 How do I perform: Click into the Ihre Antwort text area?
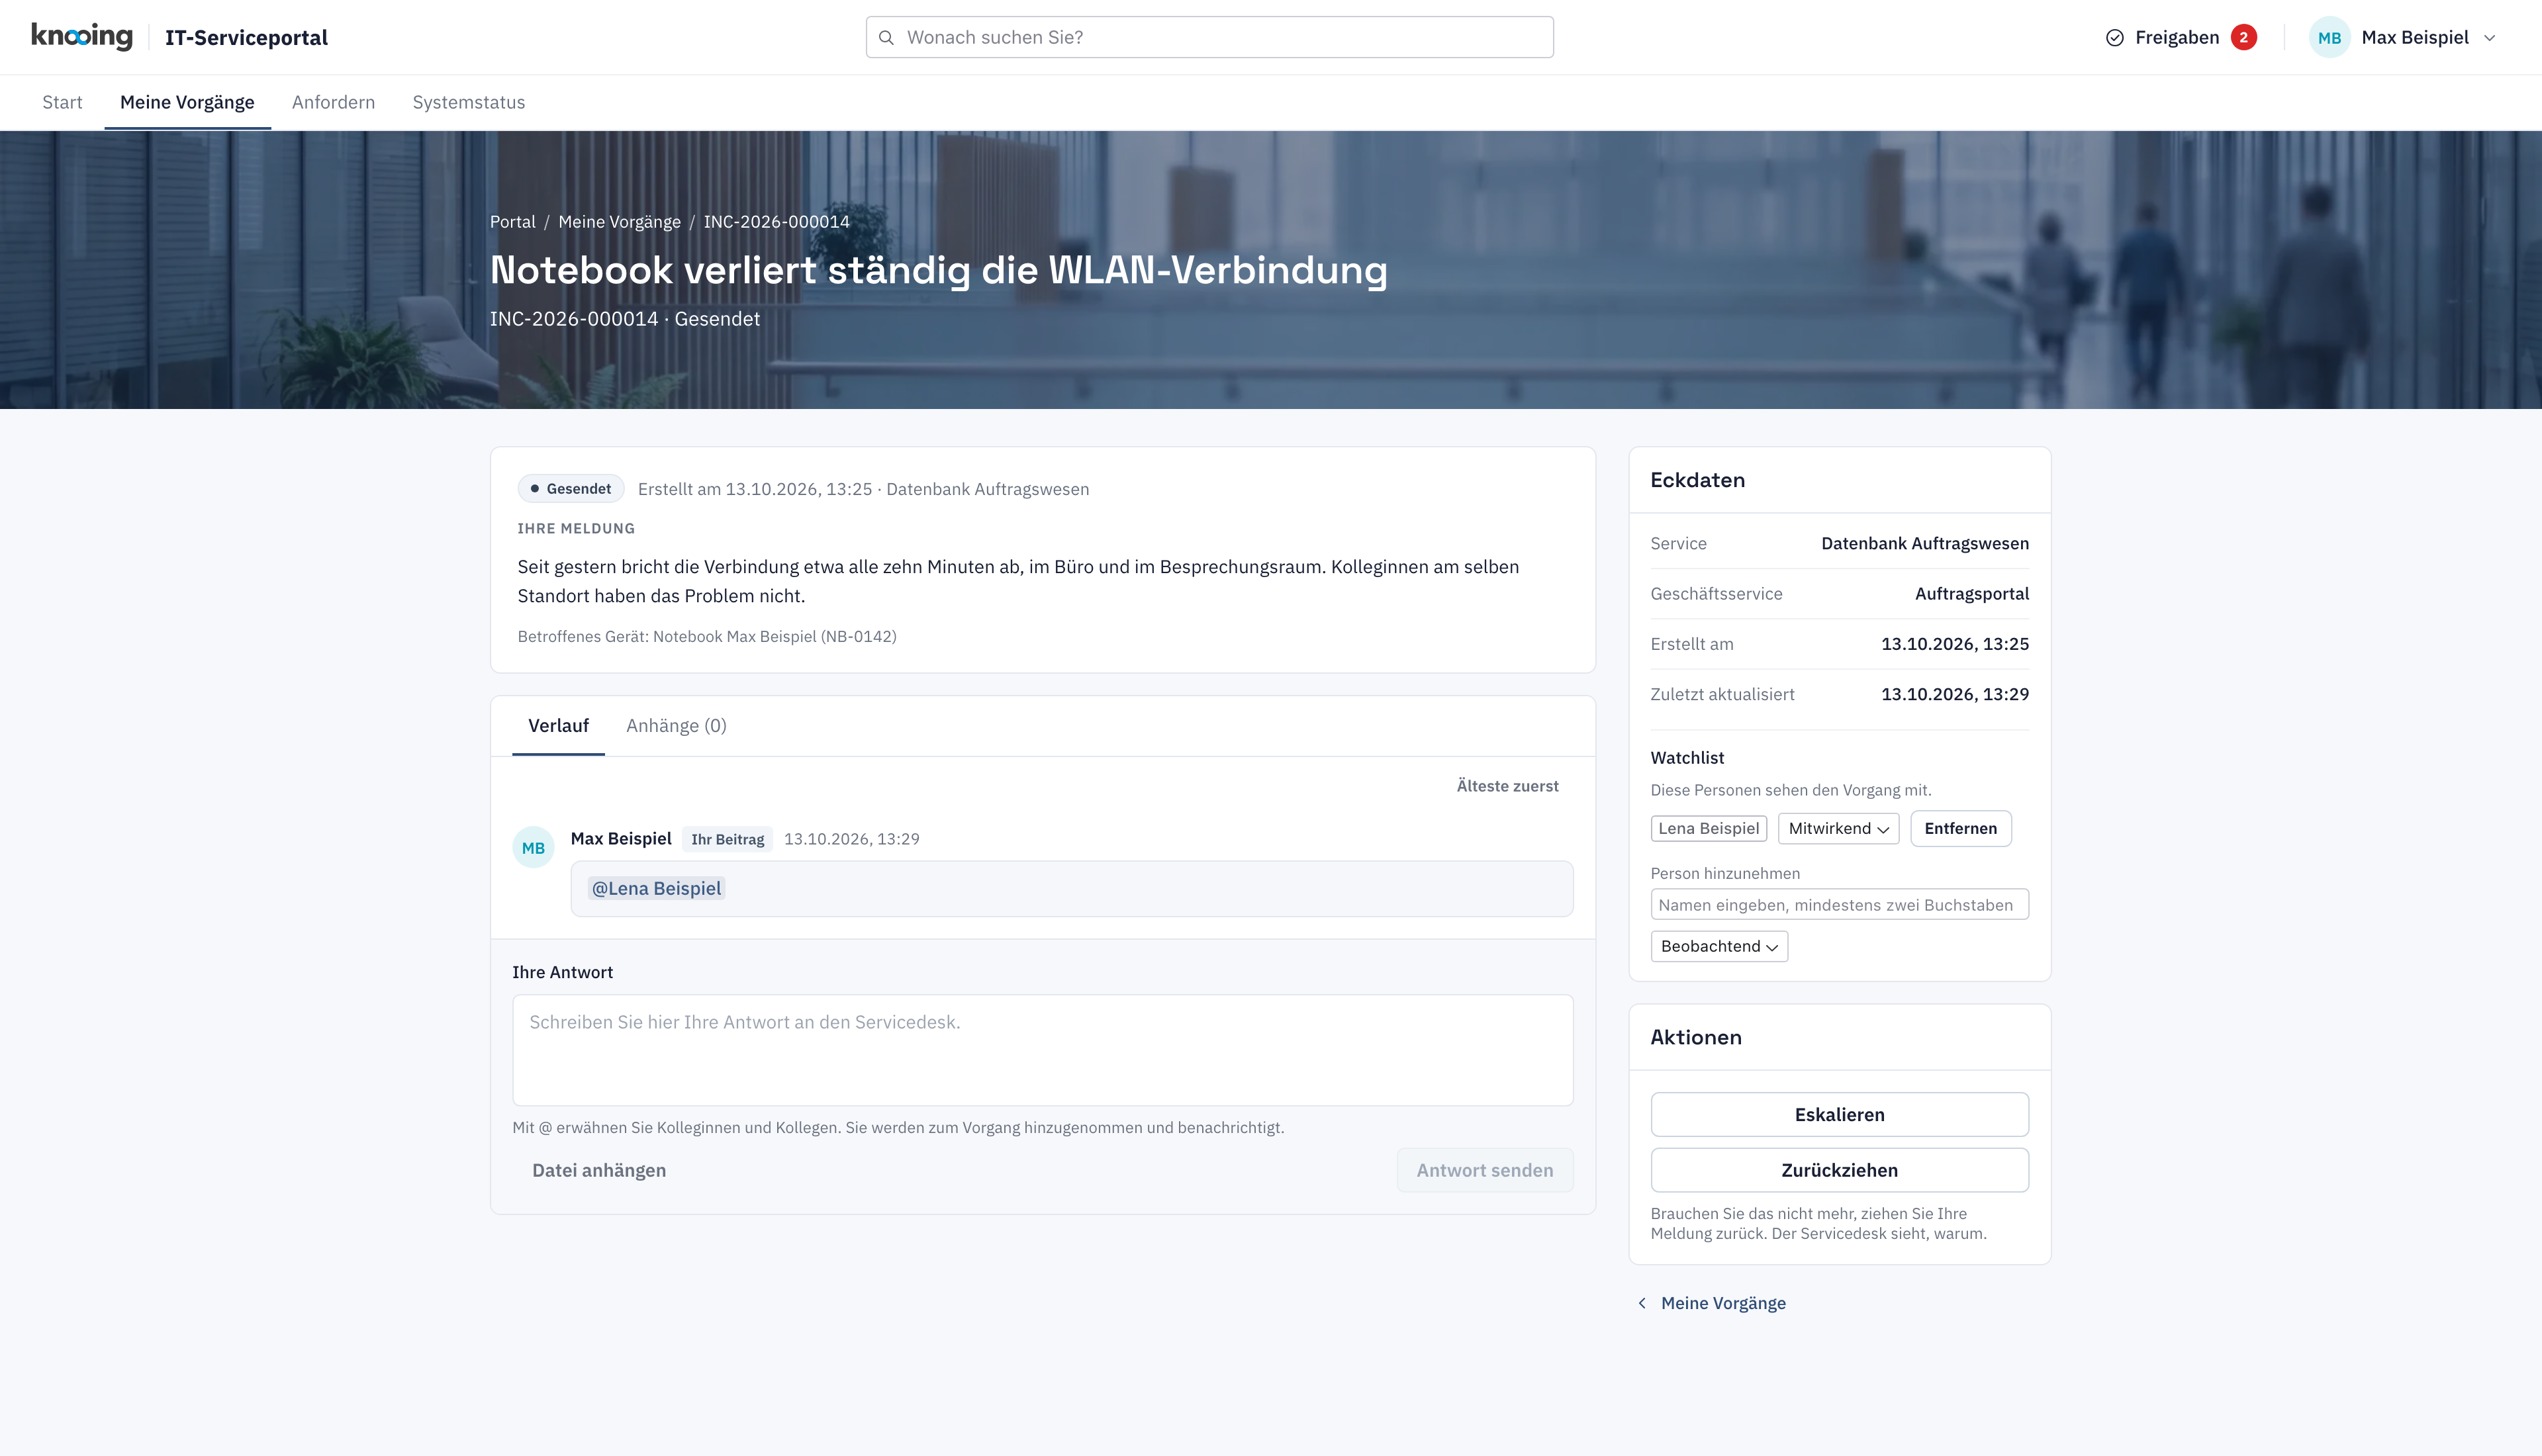(x=1042, y=1050)
